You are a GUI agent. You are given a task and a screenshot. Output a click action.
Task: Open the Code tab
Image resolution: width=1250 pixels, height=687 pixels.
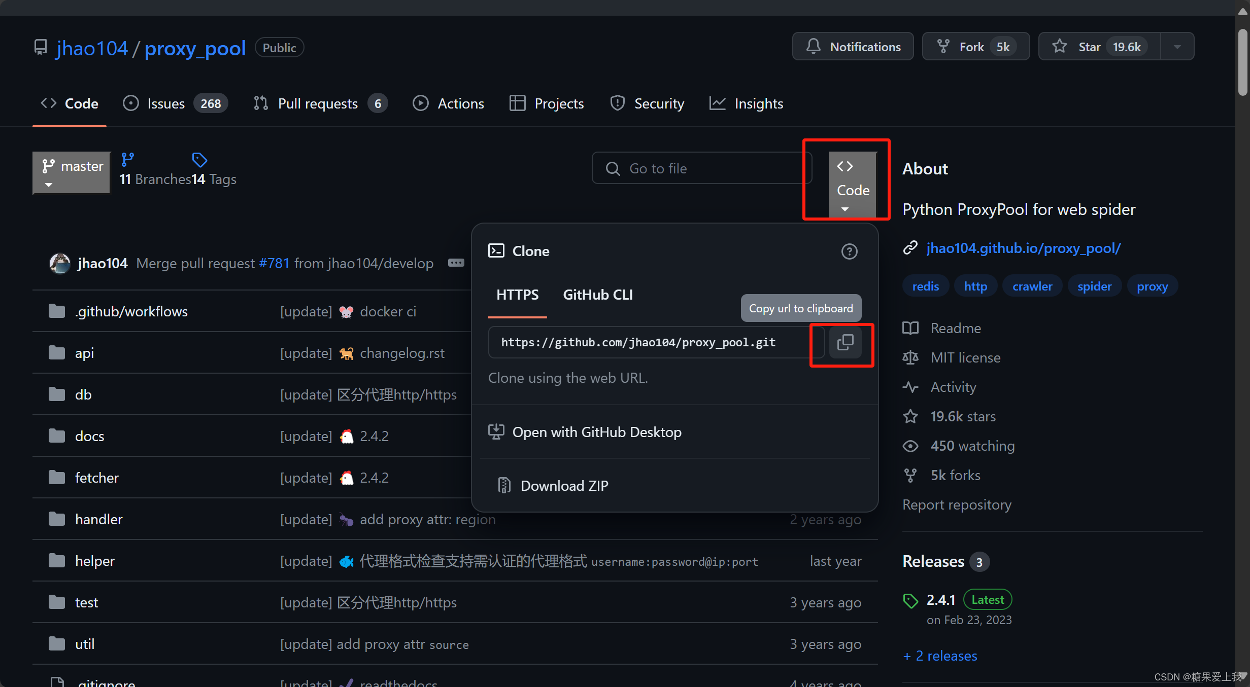click(x=70, y=103)
